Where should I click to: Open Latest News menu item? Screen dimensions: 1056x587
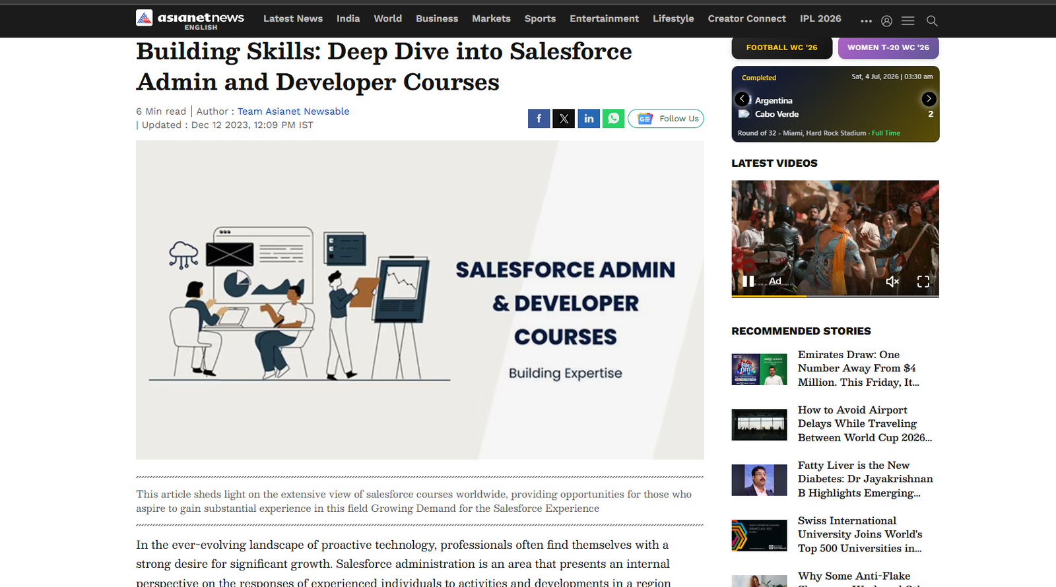click(293, 18)
